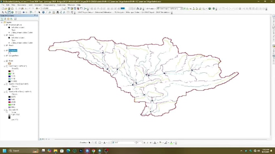
Task: Collapse the Layers data frame node
Action: (2, 23)
